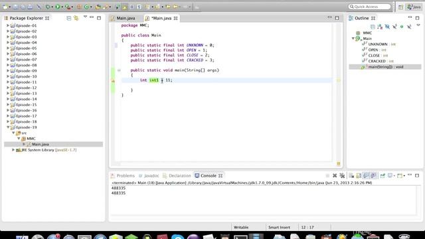Click the Run External Tools icon

[x=67, y=7]
